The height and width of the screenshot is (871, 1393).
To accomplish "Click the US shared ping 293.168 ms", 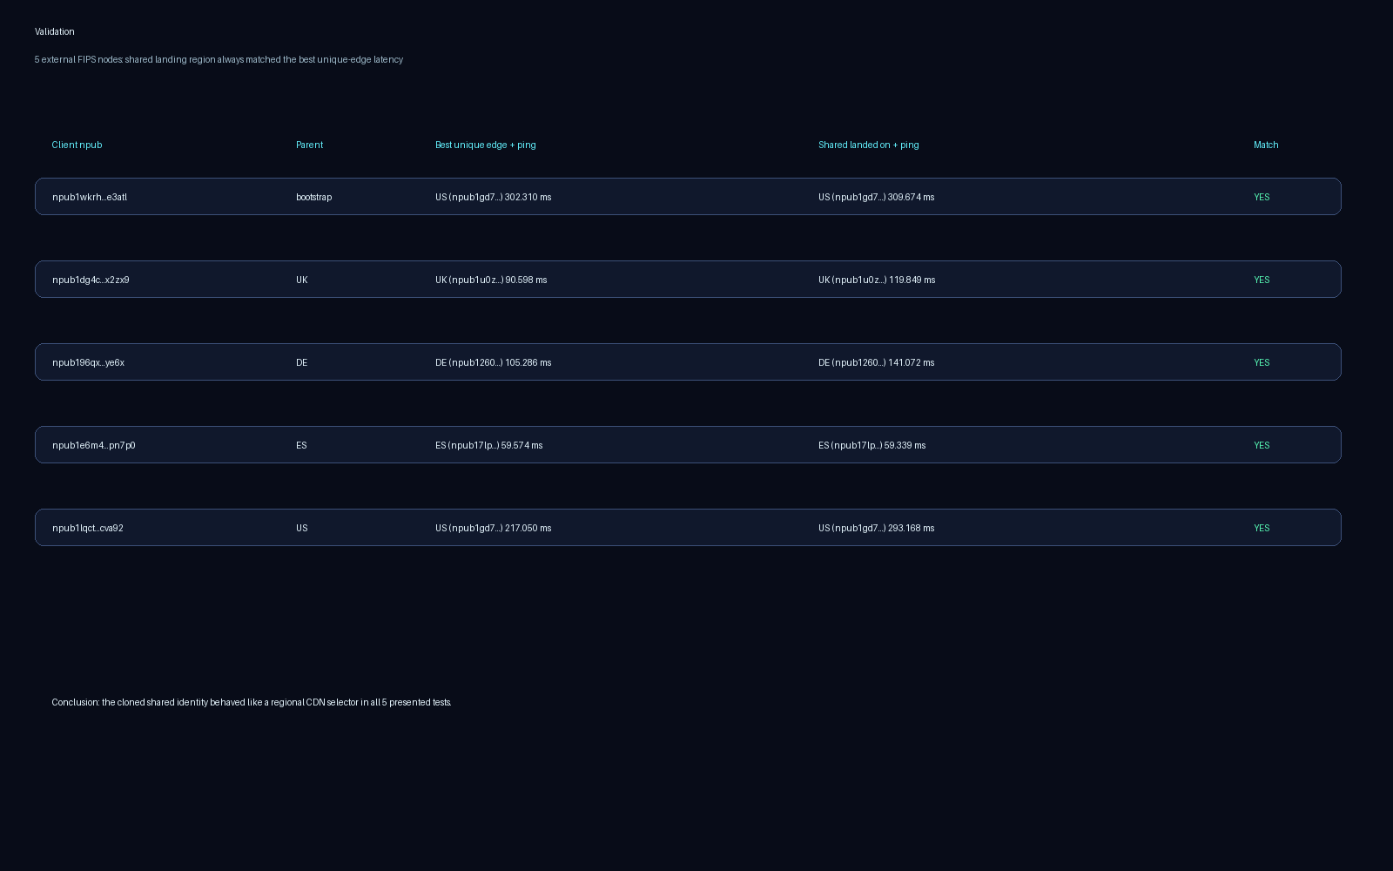I will [x=876, y=528].
